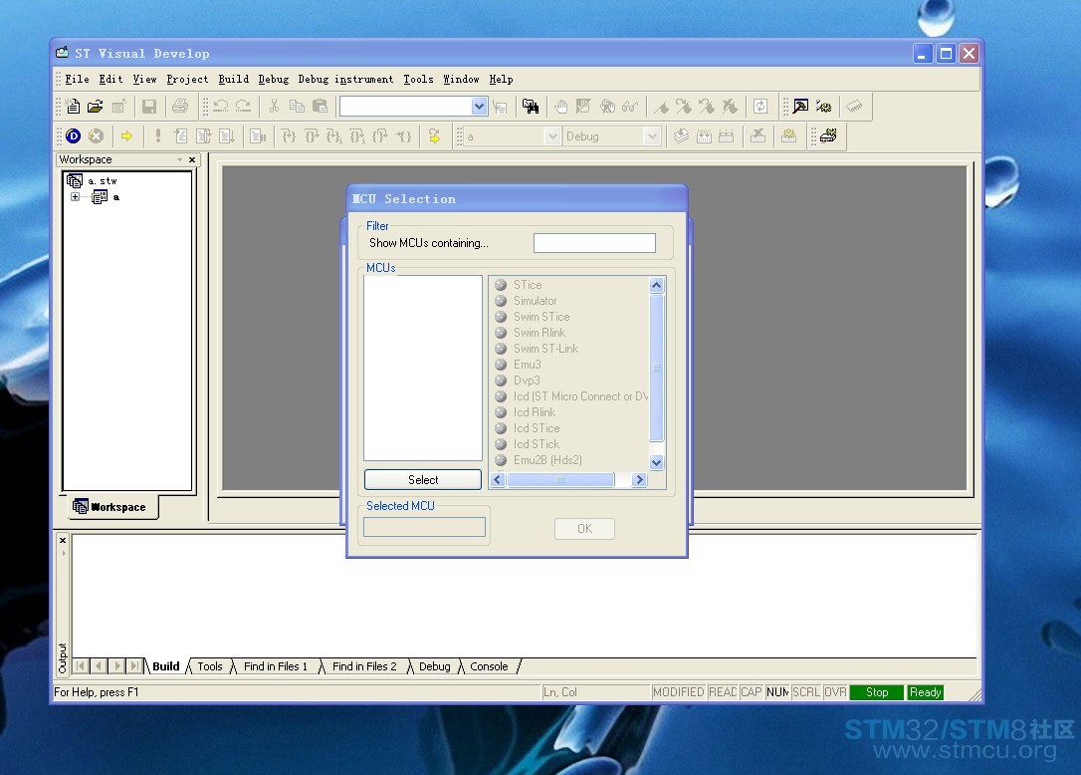1081x775 pixels.
Task: Open the project 'a' dropdown
Action: 551,135
